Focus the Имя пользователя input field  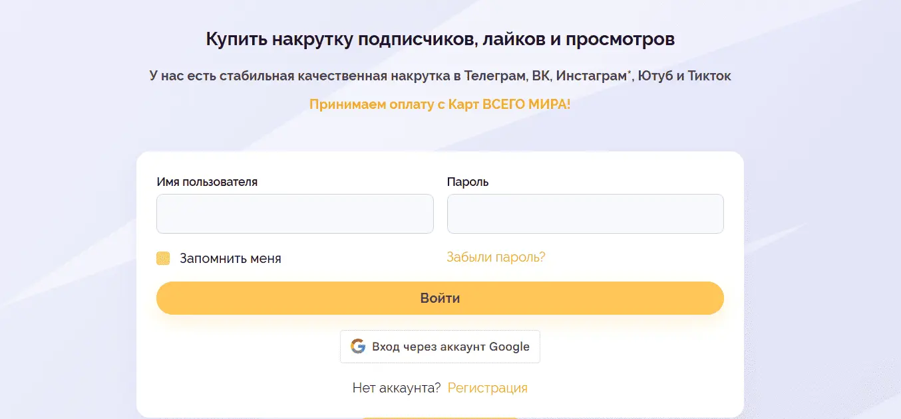click(x=295, y=214)
